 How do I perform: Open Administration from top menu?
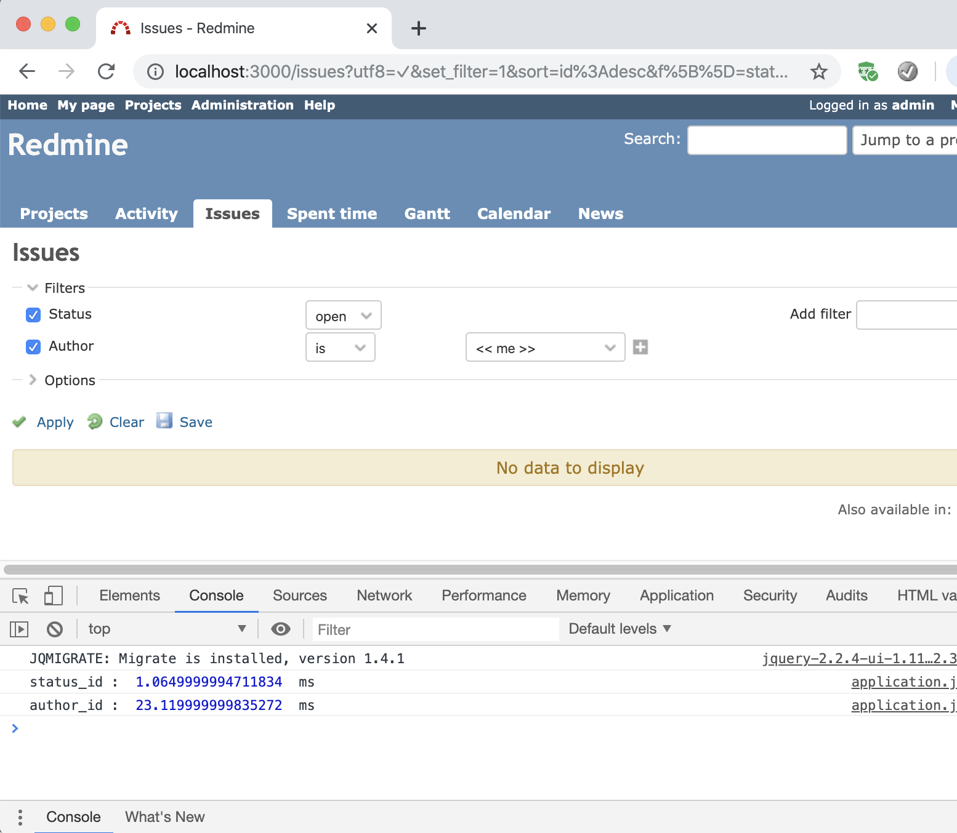point(243,105)
